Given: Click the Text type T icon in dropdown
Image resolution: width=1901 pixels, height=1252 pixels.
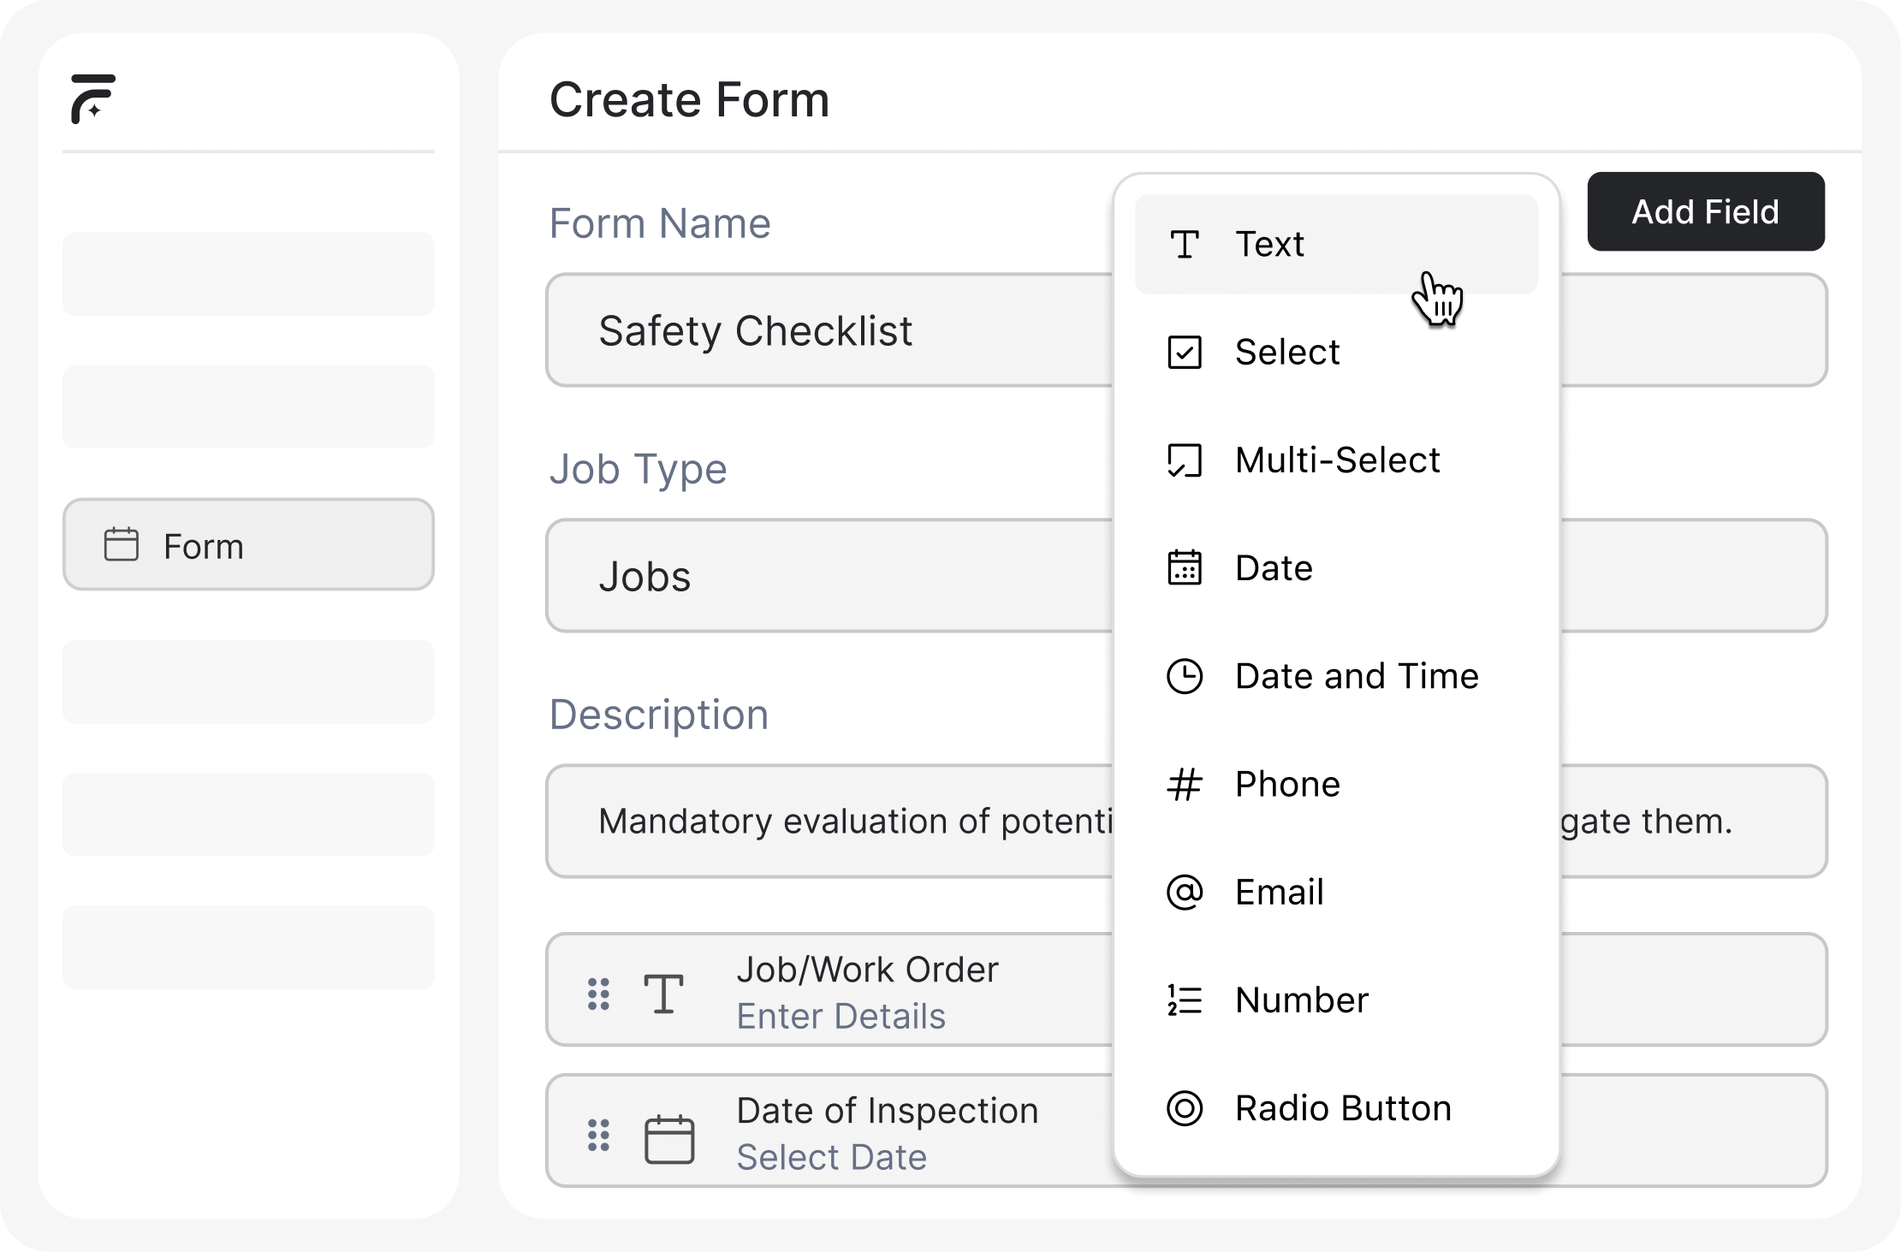Looking at the screenshot, I should coord(1185,245).
